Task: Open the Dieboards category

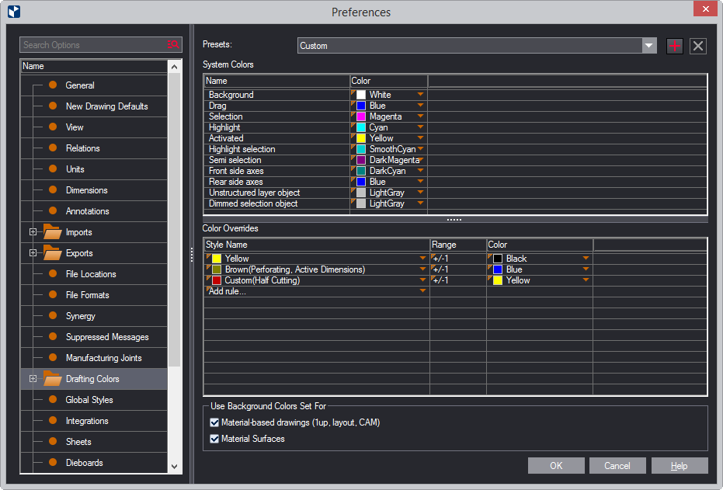Action: coord(84,463)
